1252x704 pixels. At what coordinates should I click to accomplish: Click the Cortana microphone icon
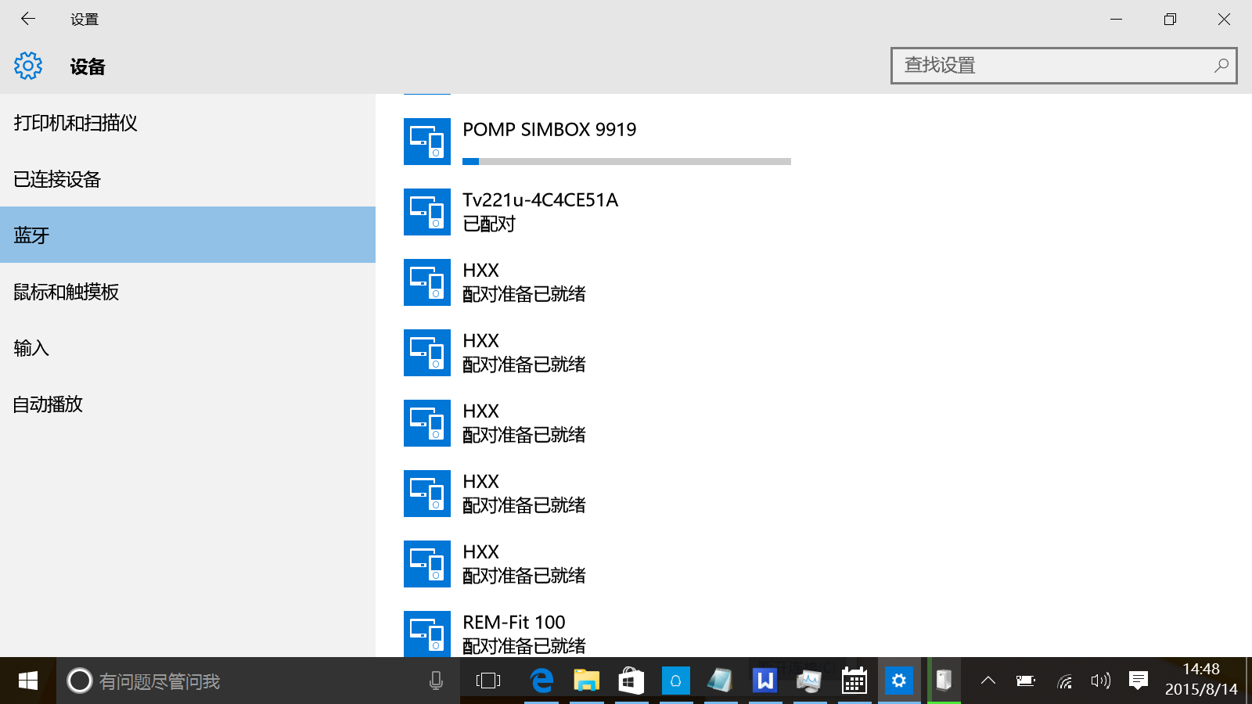point(436,681)
